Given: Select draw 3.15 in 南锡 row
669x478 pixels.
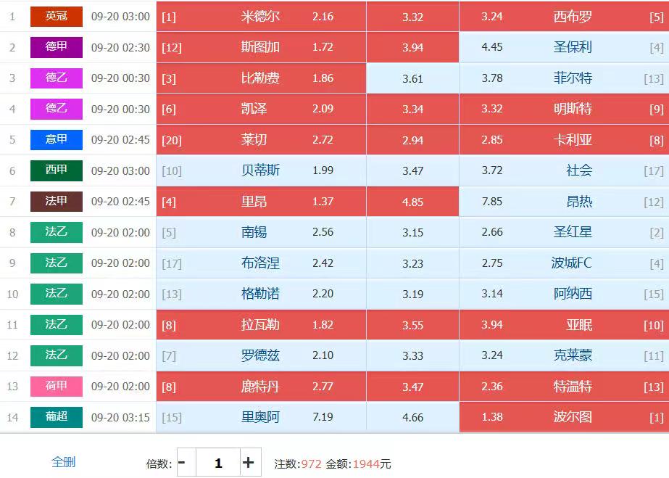Looking at the screenshot, I should pyautogui.click(x=412, y=232).
